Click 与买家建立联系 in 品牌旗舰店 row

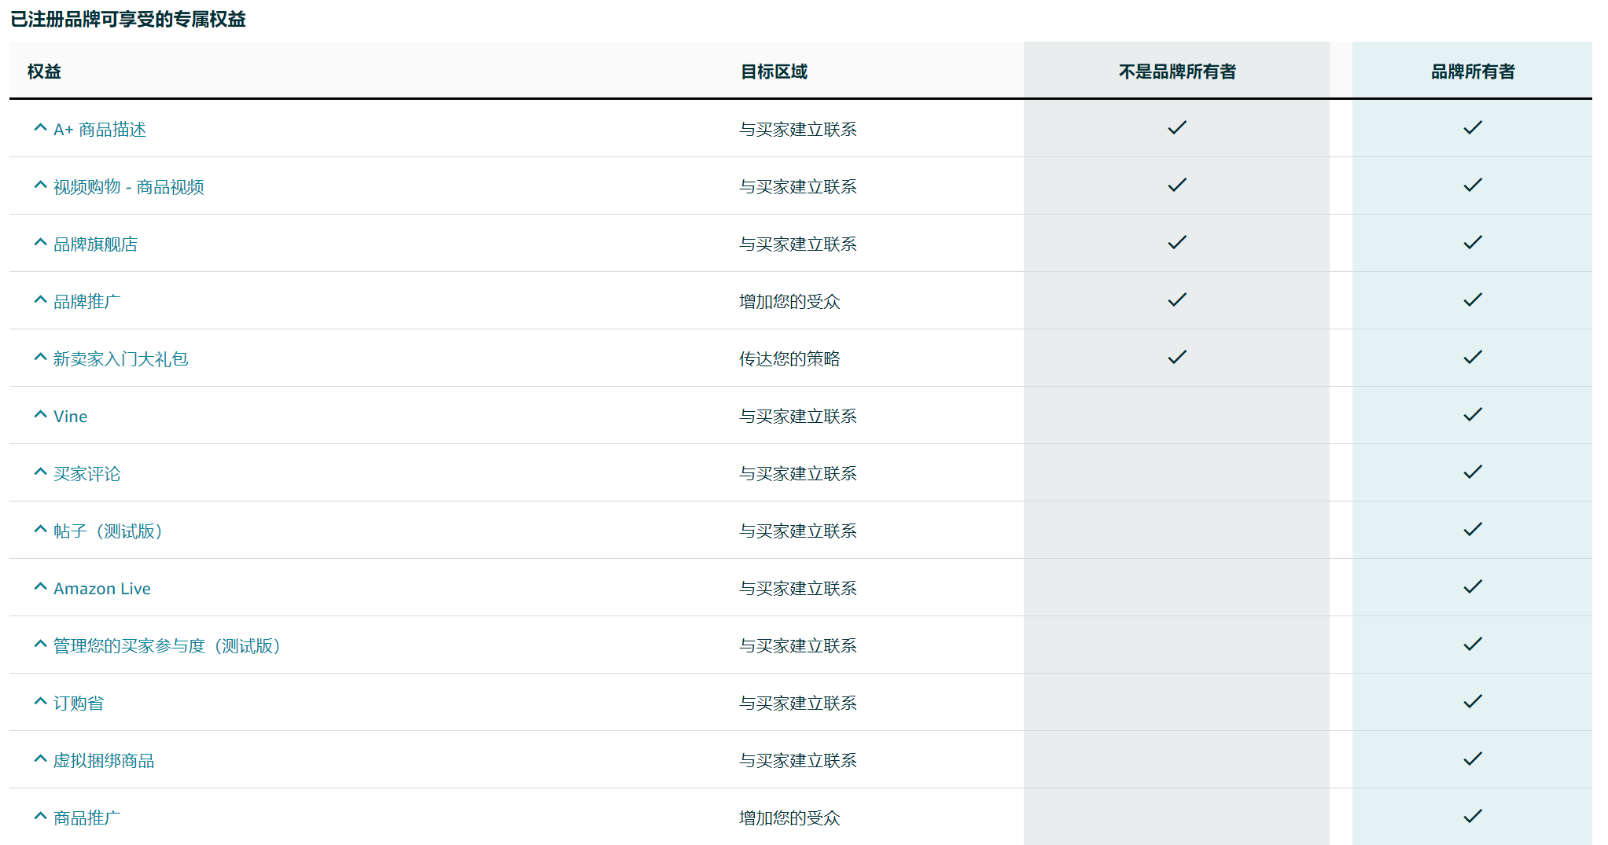pos(798,244)
